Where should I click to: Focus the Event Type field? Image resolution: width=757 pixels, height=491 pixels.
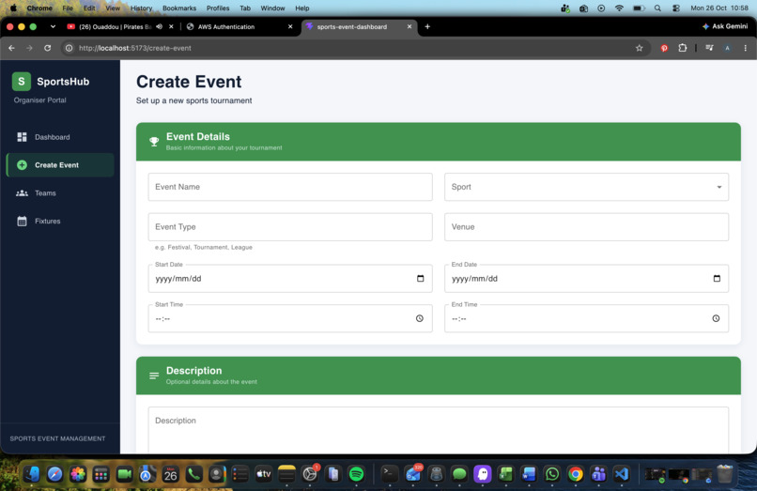click(290, 227)
